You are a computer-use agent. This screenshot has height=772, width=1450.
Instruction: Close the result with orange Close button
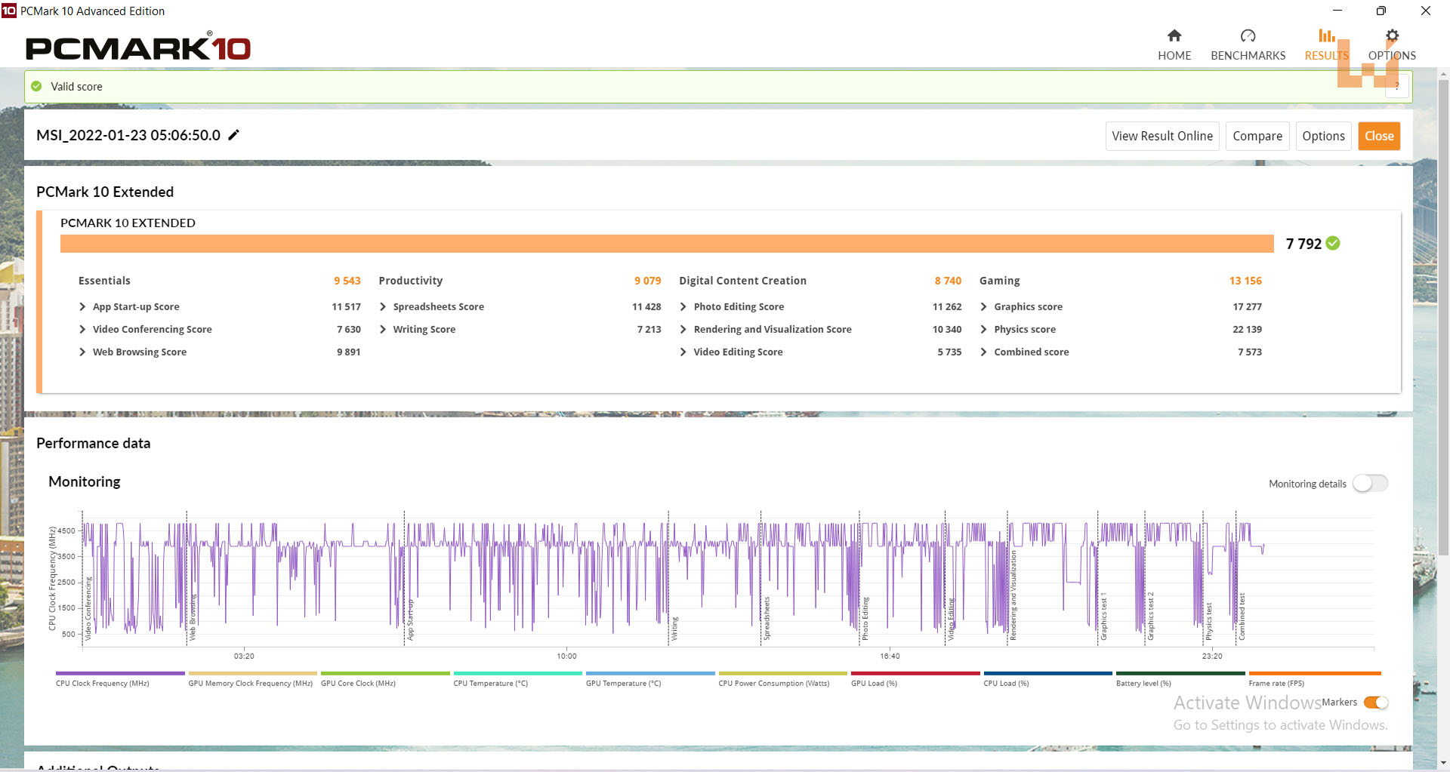point(1379,136)
